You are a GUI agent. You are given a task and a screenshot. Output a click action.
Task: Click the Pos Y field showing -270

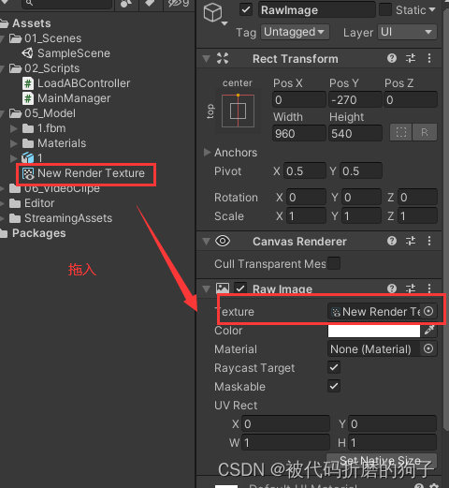(x=355, y=100)
